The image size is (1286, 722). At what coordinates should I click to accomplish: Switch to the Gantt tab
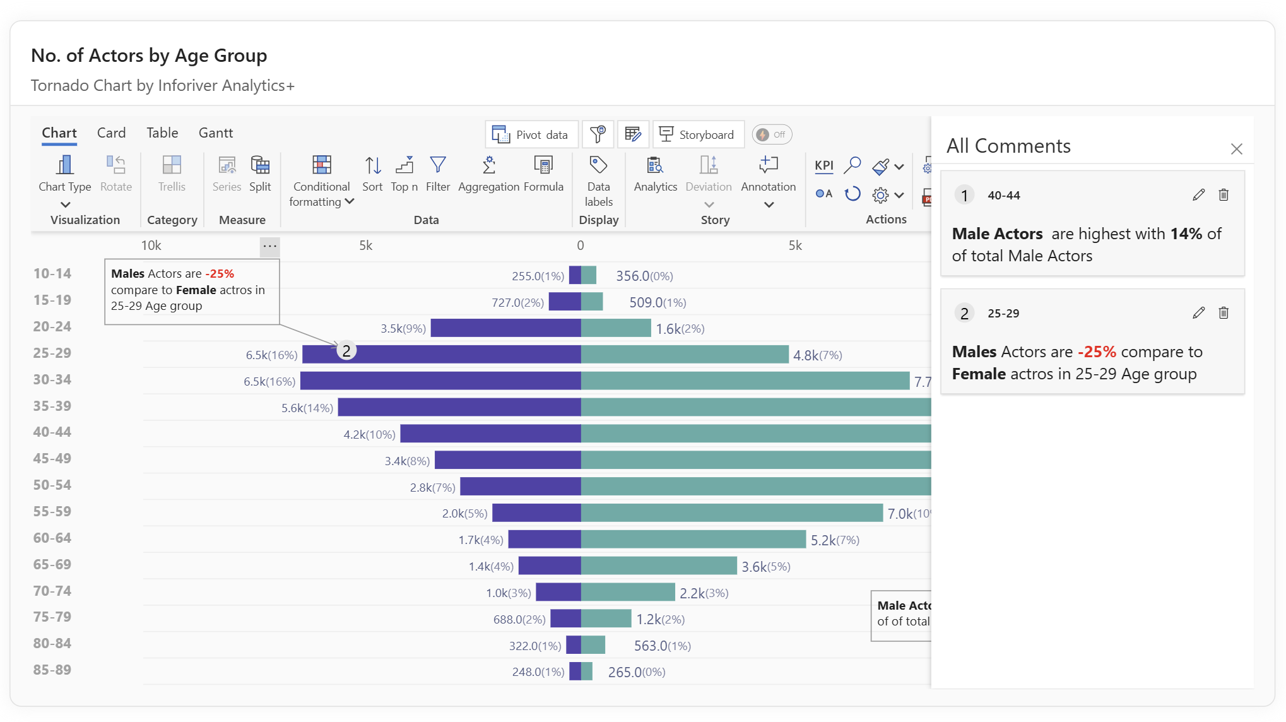215,133
